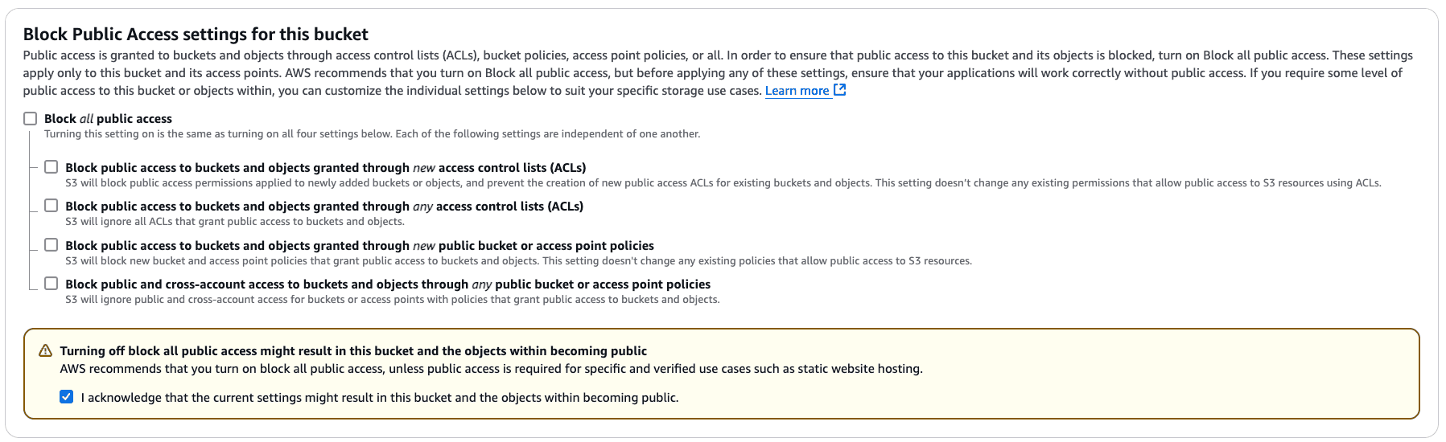Click the 'Block all public access' label text
Viewport: 1446px width, 442px height.
tap(108, 119)
